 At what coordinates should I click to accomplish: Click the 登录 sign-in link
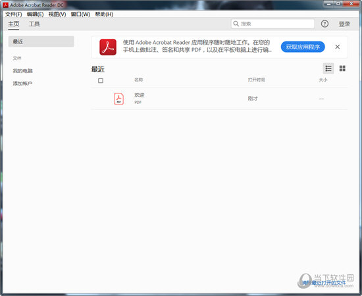click(344, 24)
